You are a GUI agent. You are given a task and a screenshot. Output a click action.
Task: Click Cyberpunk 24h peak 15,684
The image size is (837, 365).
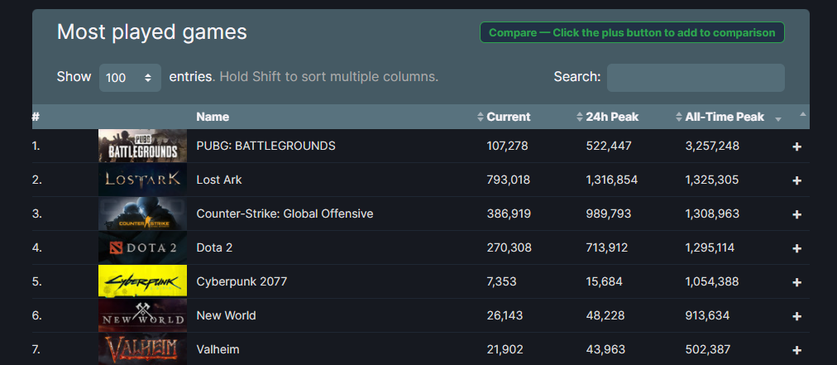(605, 281)
